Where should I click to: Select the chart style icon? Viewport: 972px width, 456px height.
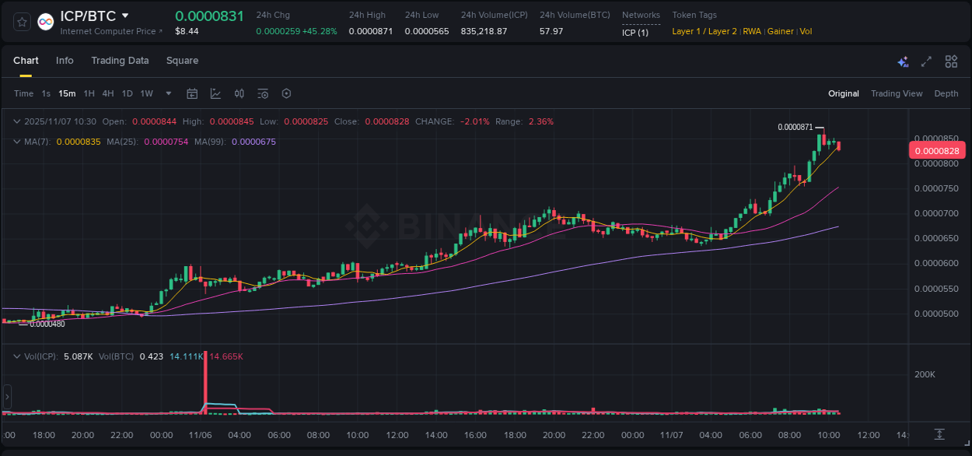point(215,93)
